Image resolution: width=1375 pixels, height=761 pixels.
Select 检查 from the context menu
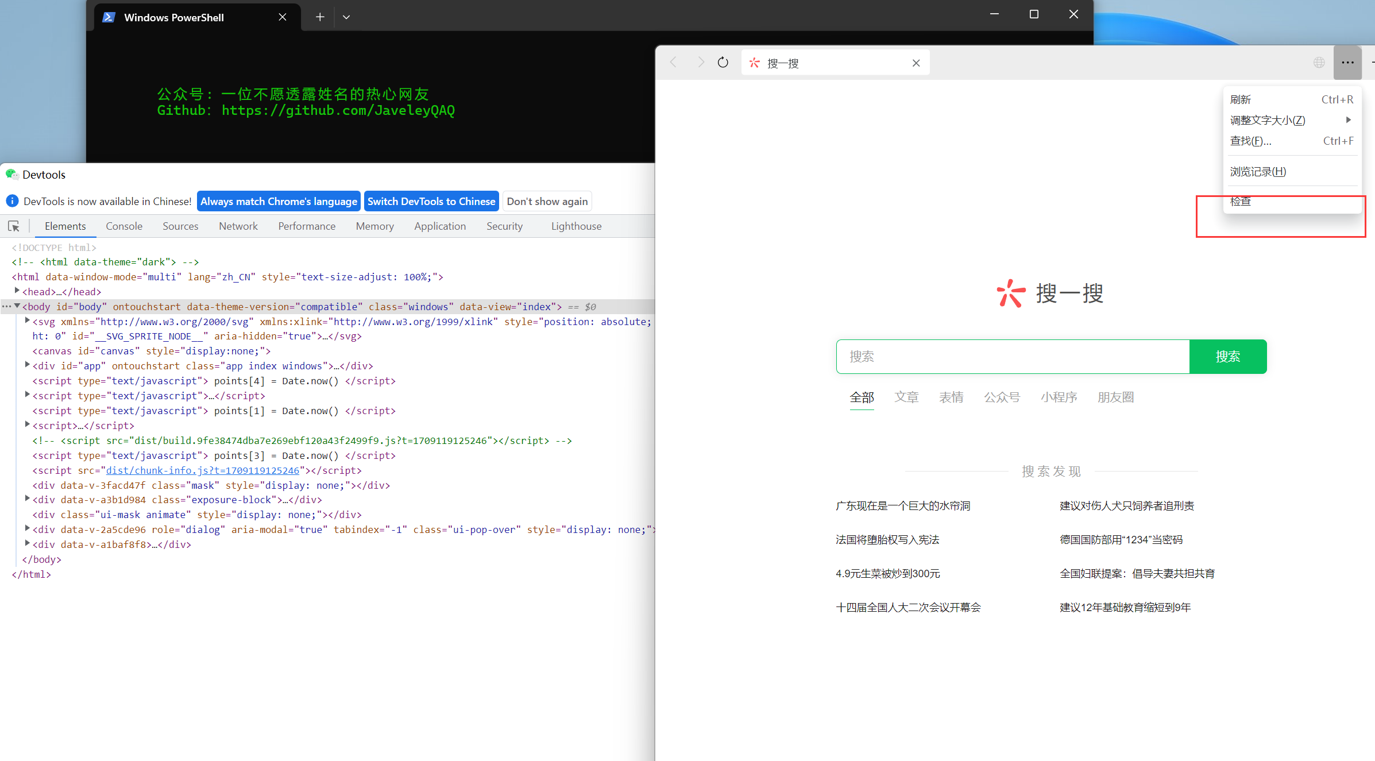point(1241,202)
